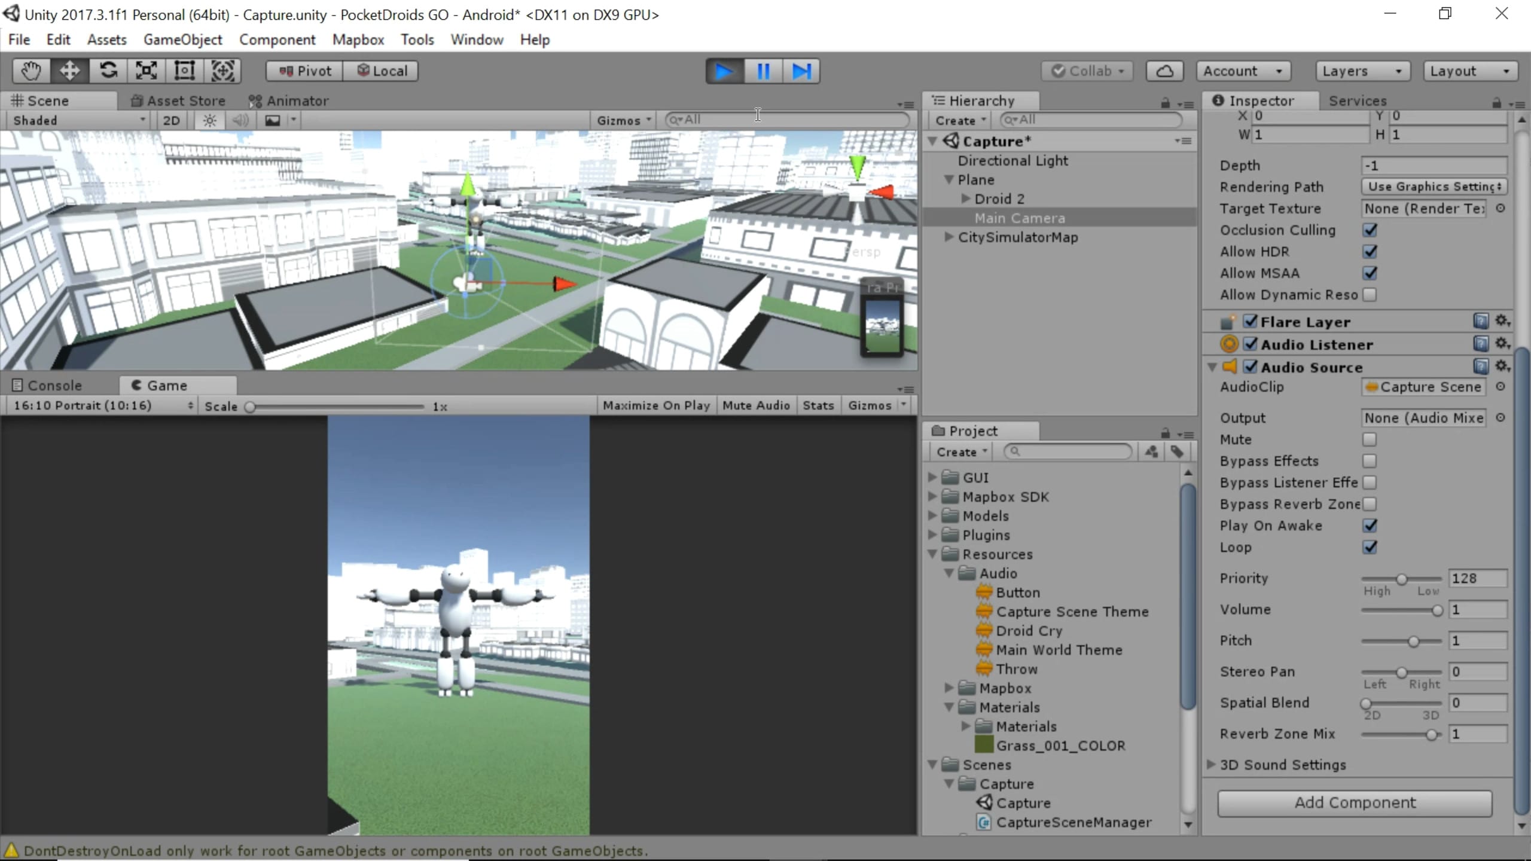Screen dimensions: 1531x861
Task: Toggle Allow MSAA checkbox
Action: [x=1370, y=273]
